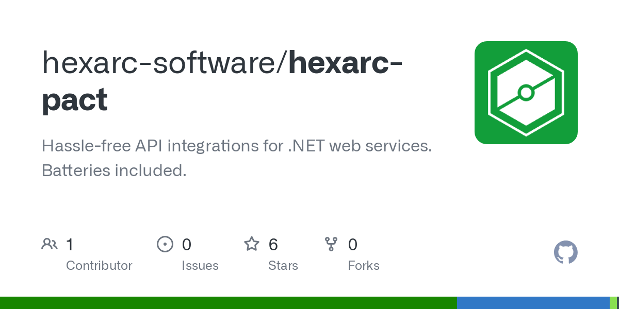Select the inner circle of the hexagon logo
Screen dimensions: 619x309
point(526,93)
